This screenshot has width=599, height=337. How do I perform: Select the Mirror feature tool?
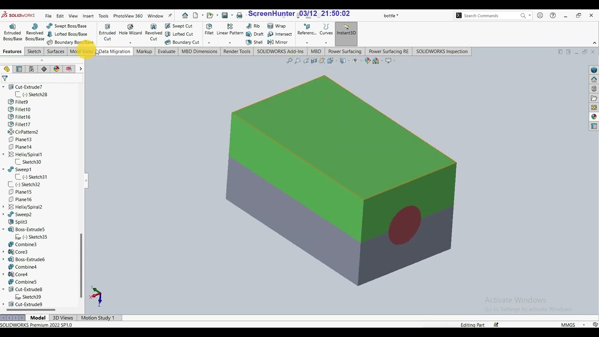(278, 42)
